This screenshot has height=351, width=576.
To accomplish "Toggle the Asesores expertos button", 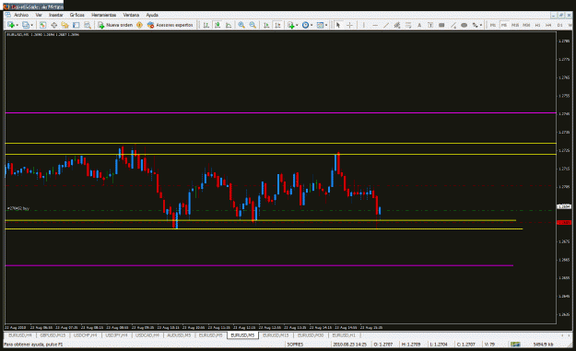I will click(x=170, y=25).
